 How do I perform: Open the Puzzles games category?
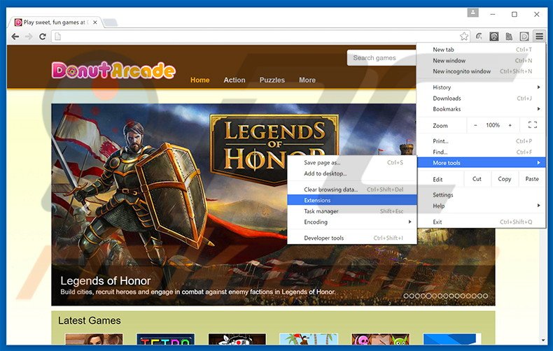pos(272,80)
